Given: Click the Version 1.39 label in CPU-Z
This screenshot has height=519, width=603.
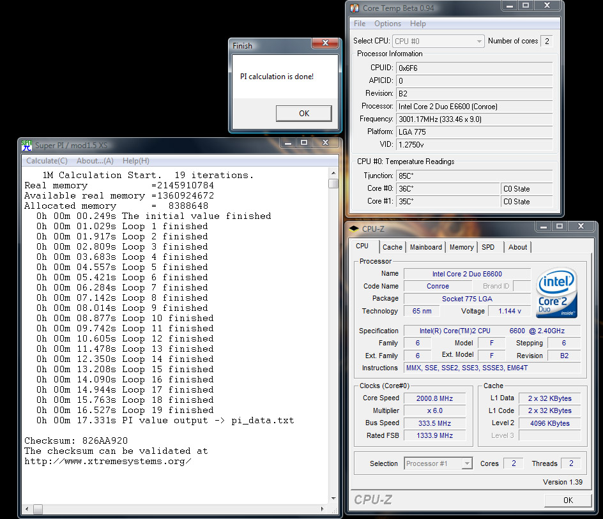Looking at the screenshot, I should pos(563,482).
